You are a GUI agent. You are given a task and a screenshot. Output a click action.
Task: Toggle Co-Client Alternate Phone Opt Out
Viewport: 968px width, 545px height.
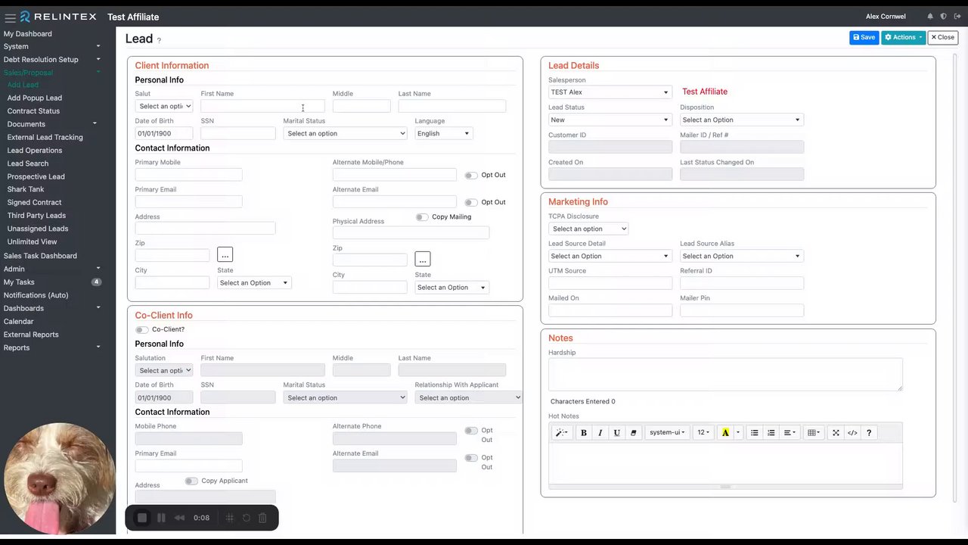[x=471, y=431]
